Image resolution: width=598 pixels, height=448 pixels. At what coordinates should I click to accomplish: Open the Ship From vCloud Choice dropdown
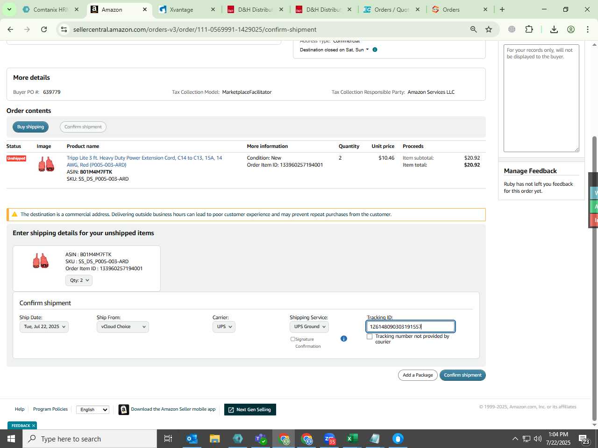tap(122, 327)
